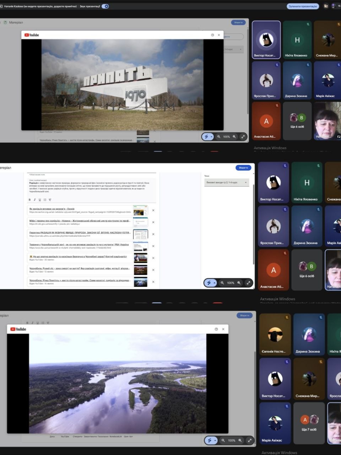Choose the Посилання attach option
This screenshot has width=341, height=455.
click(x=103, y=437)
